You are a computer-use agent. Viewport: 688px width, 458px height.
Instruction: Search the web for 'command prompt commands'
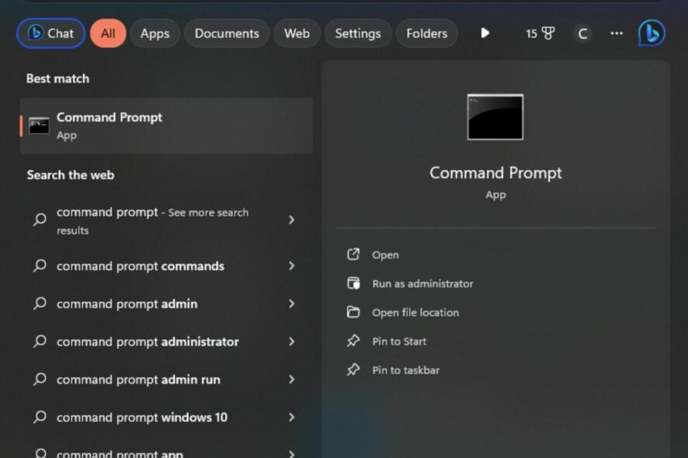pyautogui.click(x=165, y=265)
